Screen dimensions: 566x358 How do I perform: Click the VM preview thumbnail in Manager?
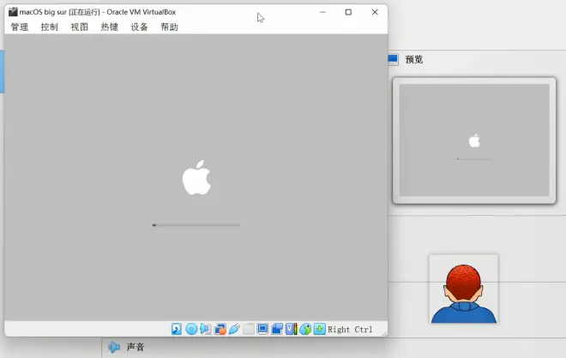tap(474, 140)
